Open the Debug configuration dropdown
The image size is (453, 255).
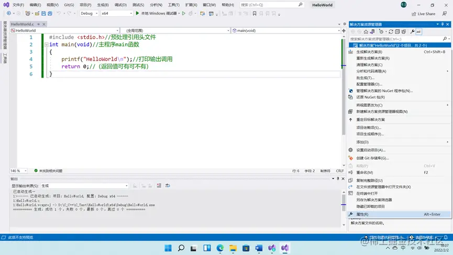89,13
